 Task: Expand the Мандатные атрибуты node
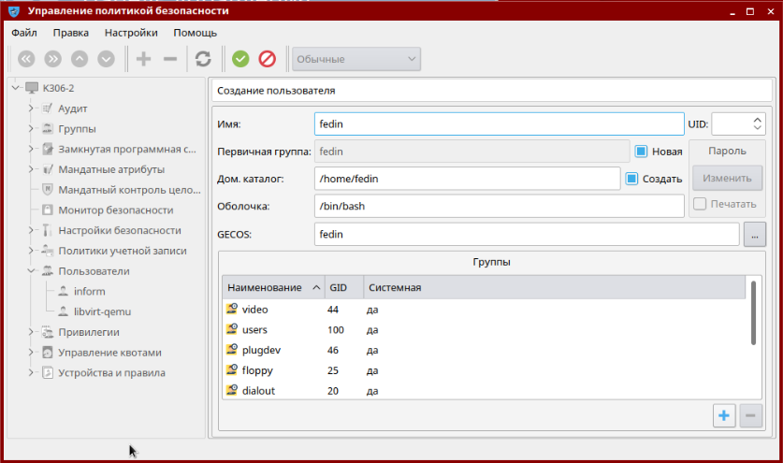[x=31, y=169]
